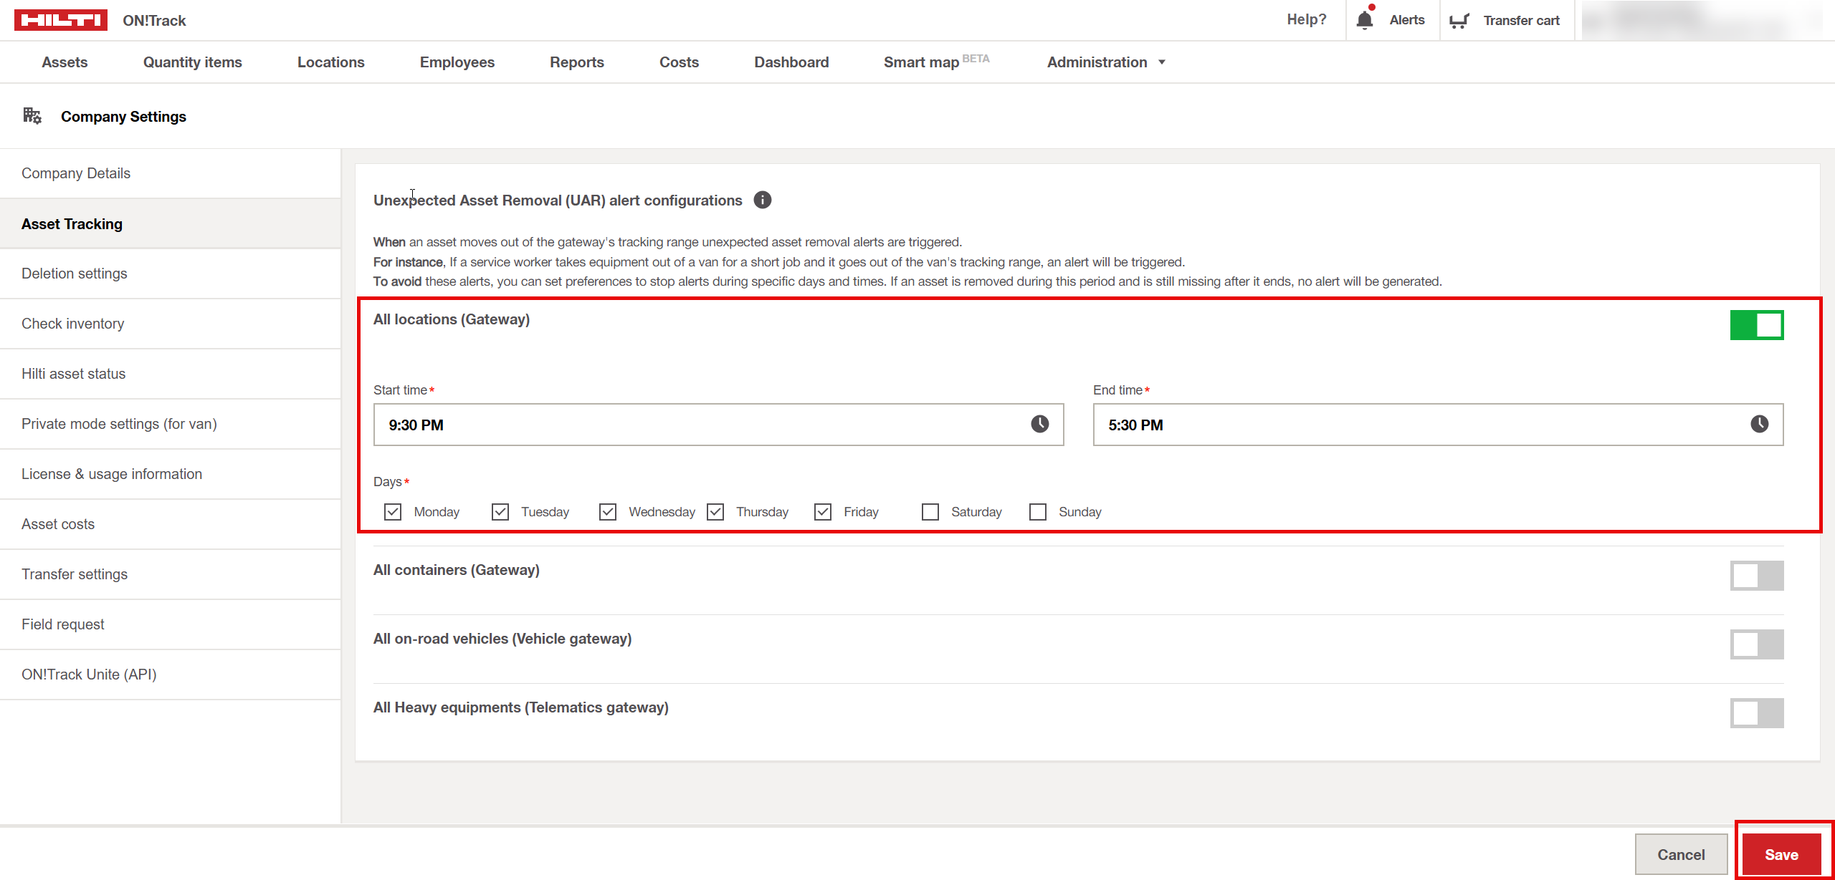This screenshot has width=1835, height=880.
Task: Go to the Reports tab
Action: pyautogui.click(x=576, y=62)
